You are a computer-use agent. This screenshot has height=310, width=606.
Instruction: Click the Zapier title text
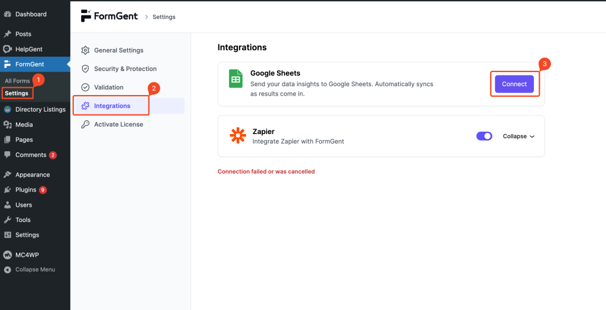[263, 132]
